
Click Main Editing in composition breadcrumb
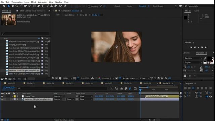(70, 15)
